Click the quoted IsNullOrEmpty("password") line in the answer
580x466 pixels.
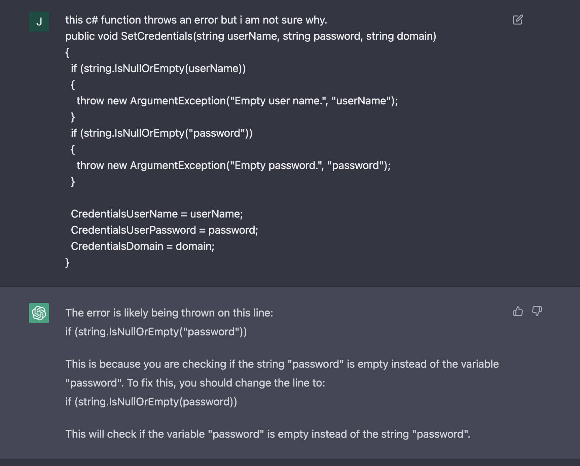click(156, 332)
